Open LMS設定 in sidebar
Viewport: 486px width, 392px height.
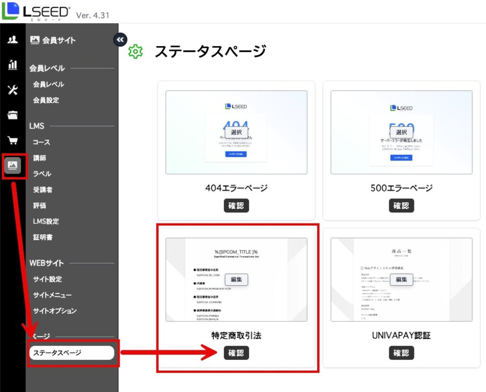[46, 221]
